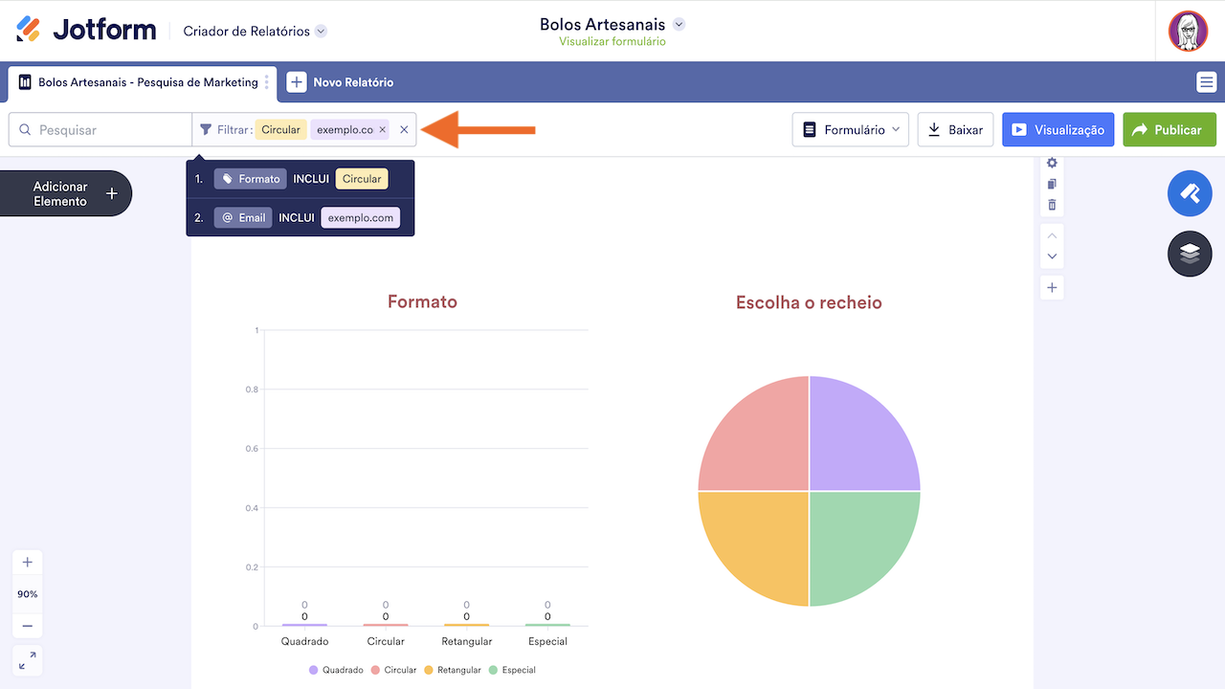Add a new page with the plus icon
Image resolution: width=1225 pixels, height=689 pixels.
click(1051, 287)
